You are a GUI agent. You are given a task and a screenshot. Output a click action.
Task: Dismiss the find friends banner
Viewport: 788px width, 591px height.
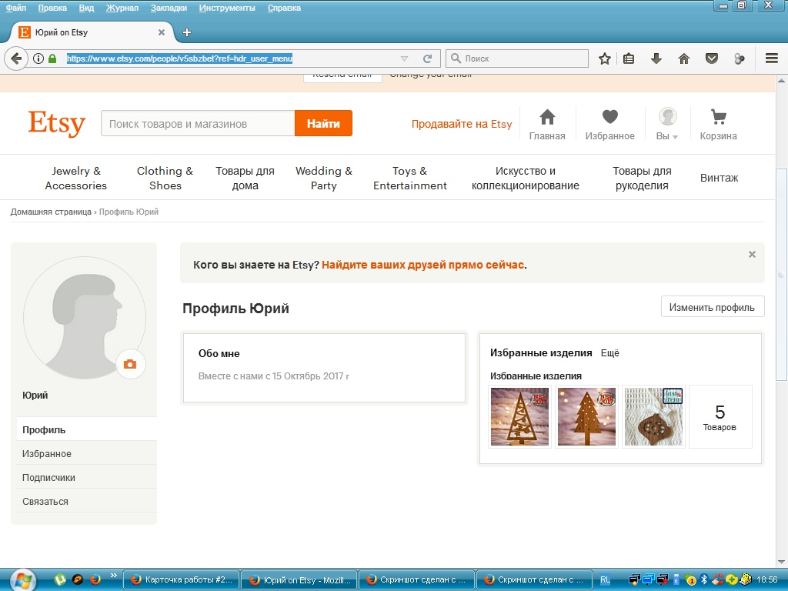pos(752,254)
